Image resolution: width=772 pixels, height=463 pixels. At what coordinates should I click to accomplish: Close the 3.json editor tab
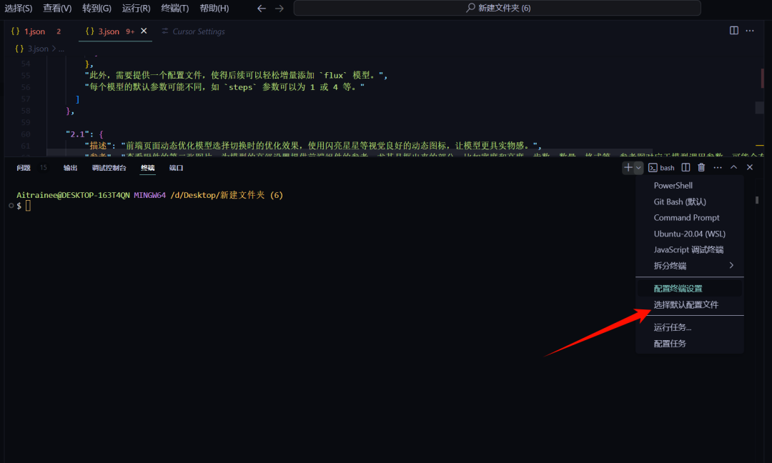(144, 31)
